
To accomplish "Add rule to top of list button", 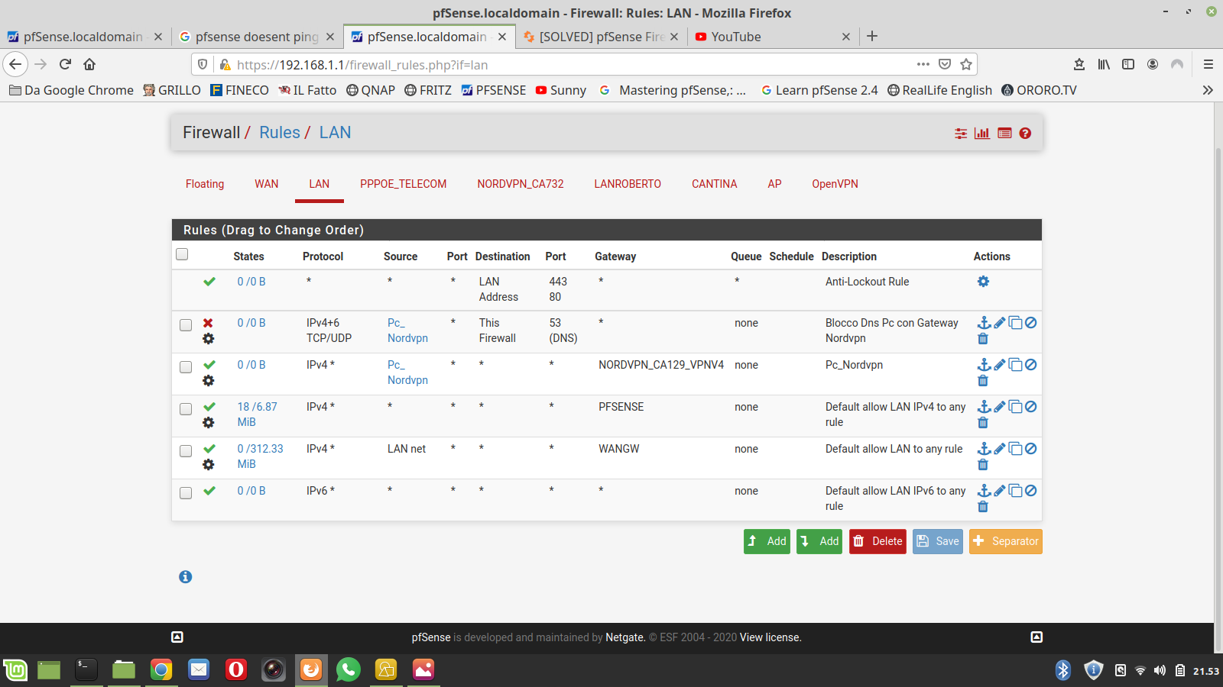I will tap(767, 541).
